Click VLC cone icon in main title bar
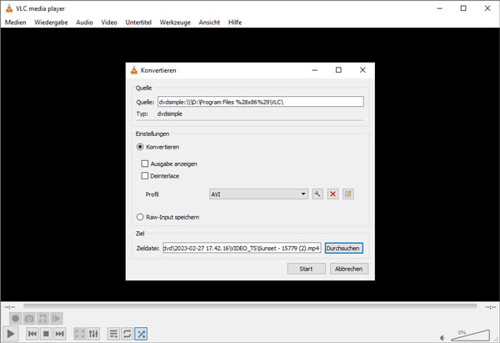Viewport: 500px width, 343px height. [x=9, y=8]
